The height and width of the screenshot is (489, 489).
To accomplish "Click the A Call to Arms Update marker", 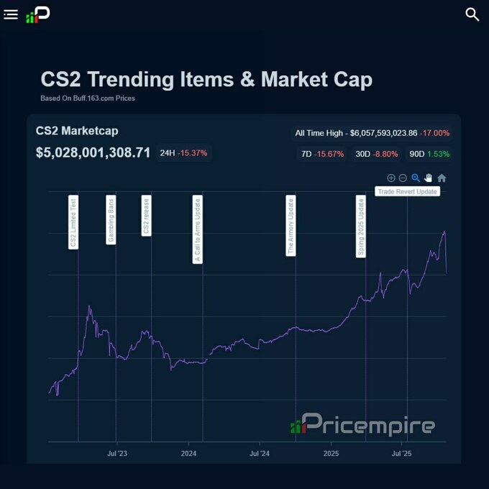I will (198, 229).
